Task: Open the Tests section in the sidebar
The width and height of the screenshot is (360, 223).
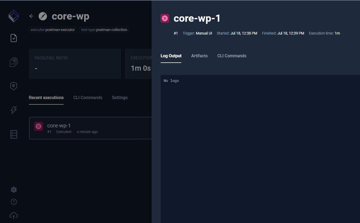Action: coord(13,38)
